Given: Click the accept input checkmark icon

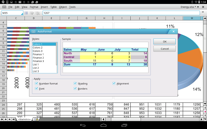Looking at the screenshot, I should pyautogui.click(x=32, y=13).
